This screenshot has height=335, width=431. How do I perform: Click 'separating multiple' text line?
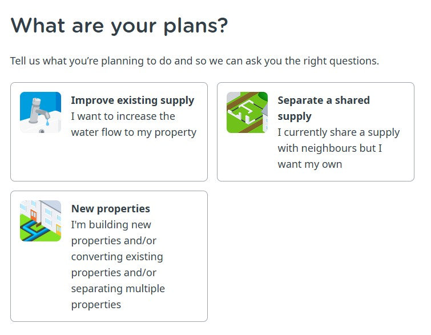point(118,289)
